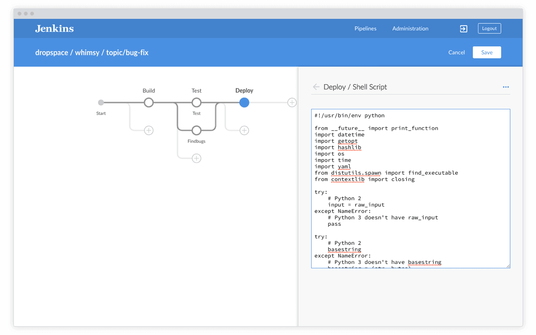The width and height of the screenshot is (536, 335).
Task: Click the text area resize handle
Action: pos(508,265)
